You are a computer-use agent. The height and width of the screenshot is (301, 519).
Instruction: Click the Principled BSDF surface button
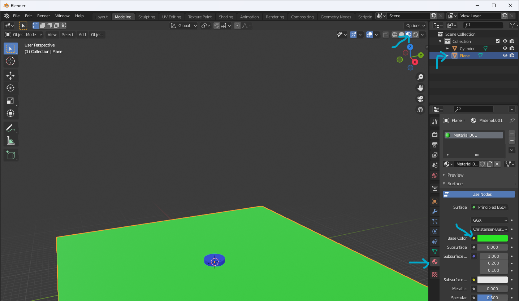point(489,207)
